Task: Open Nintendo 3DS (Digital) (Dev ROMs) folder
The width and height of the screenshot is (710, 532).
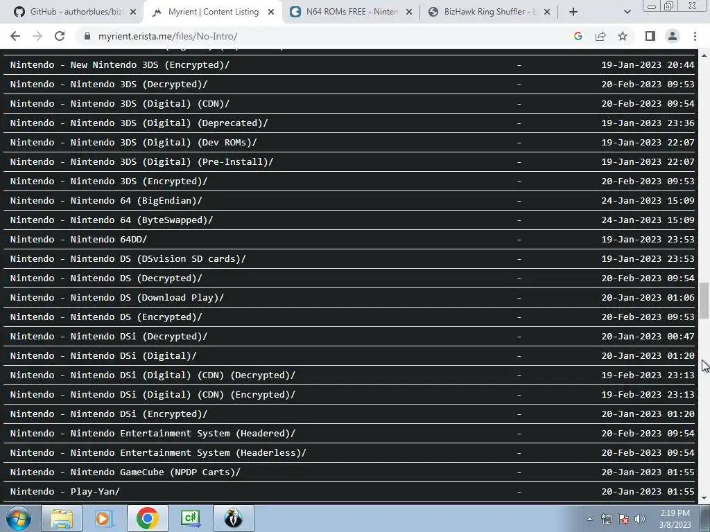Action: point(134,143)
